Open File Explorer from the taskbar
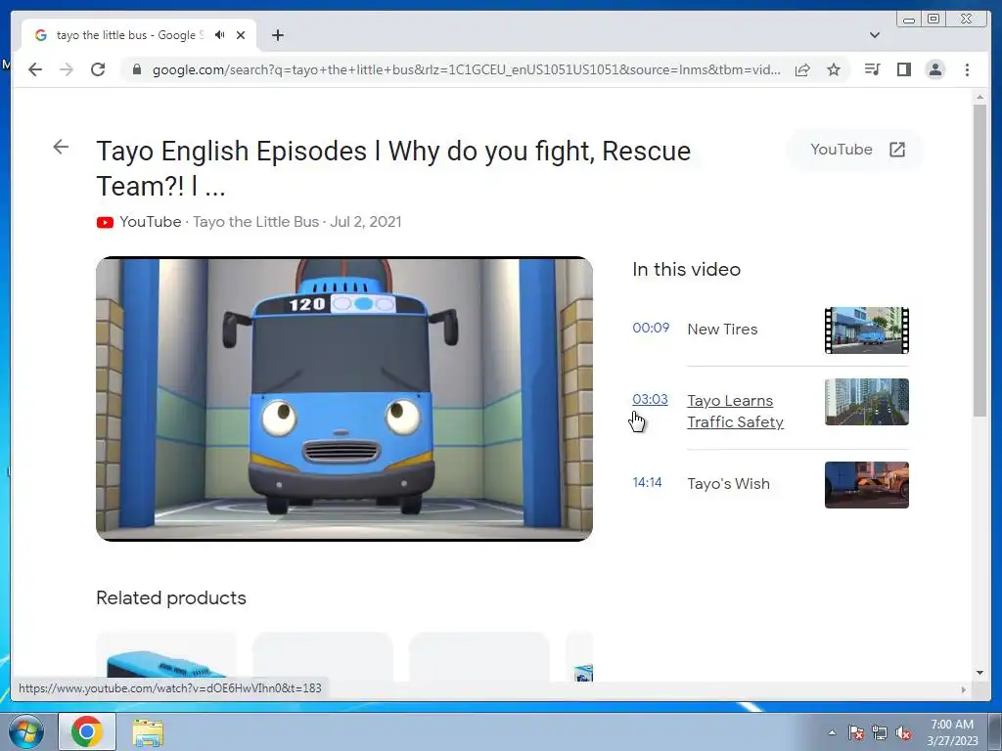This screenshot has height=751, width=1002. pos(148,732)
